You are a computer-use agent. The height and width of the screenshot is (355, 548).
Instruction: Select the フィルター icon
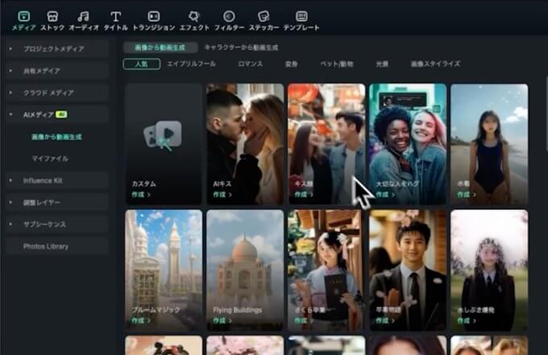point(229,16)
